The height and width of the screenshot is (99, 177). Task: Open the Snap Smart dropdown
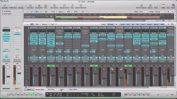(144, 12)
